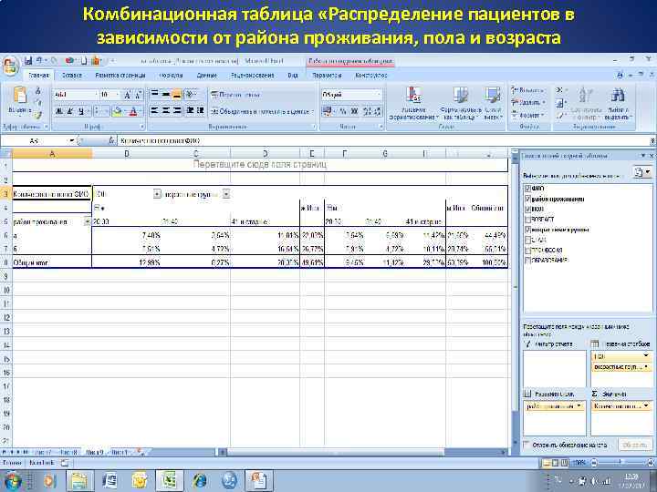
Task: Expand the Name Box dropdown arrow
Action: click(x=72, y=141)
